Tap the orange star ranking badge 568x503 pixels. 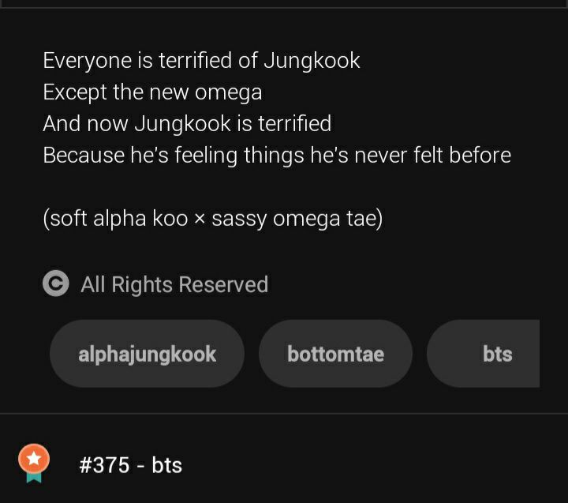34,459
